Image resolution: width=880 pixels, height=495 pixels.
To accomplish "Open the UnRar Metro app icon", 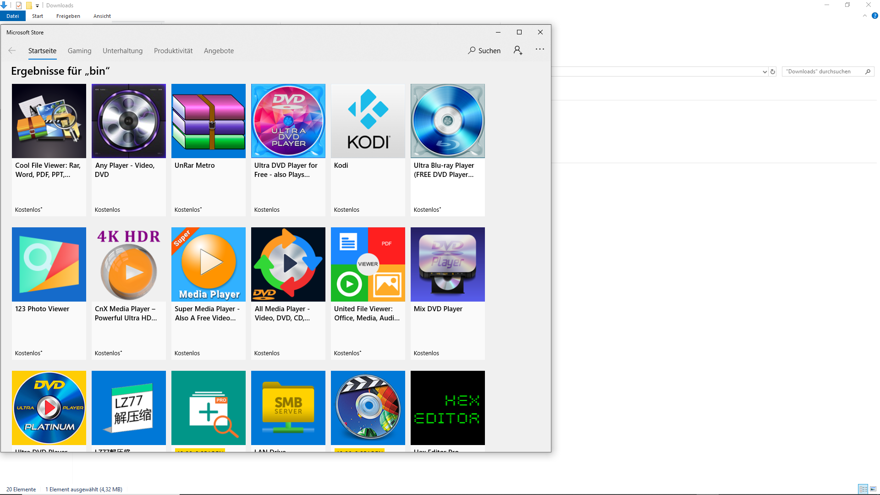I will (208, 121).
